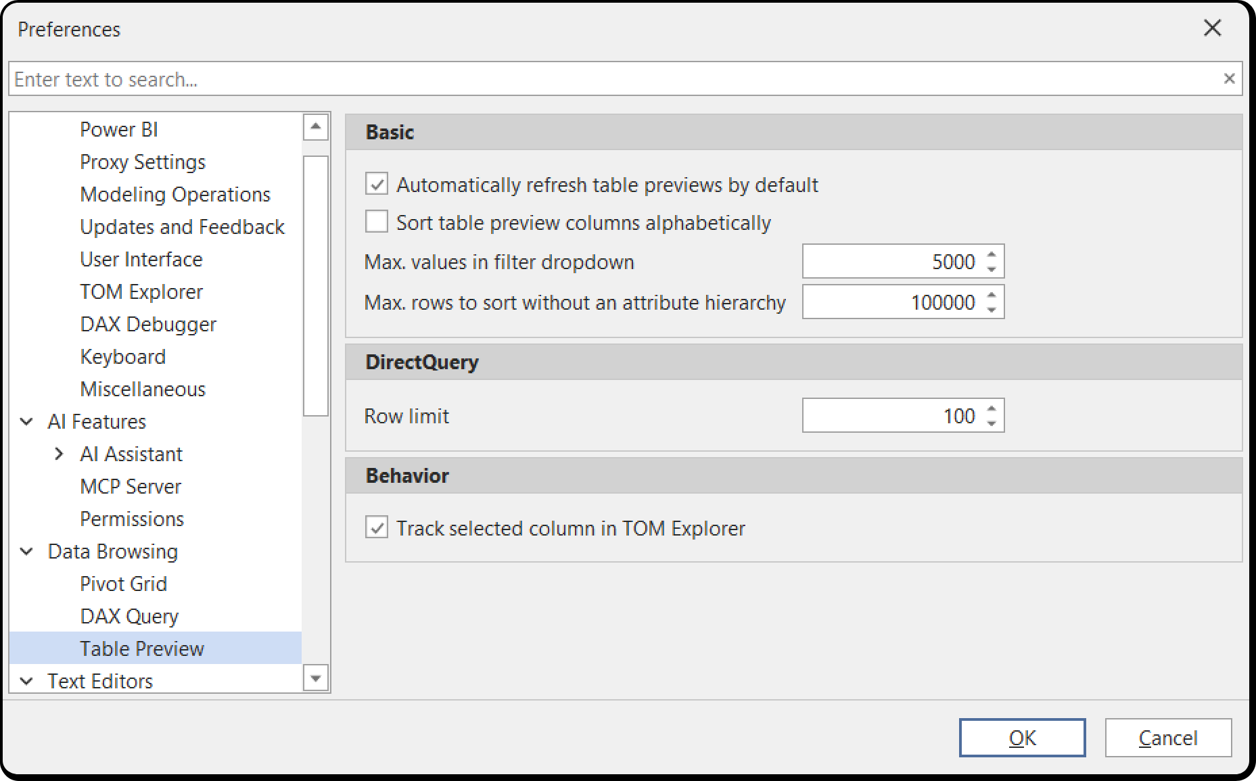Image resolution: width=1256 pixels, height=781 pixels.
Task: Toggle Track selected column in TOM Explorer
Action: click(377, 527)
